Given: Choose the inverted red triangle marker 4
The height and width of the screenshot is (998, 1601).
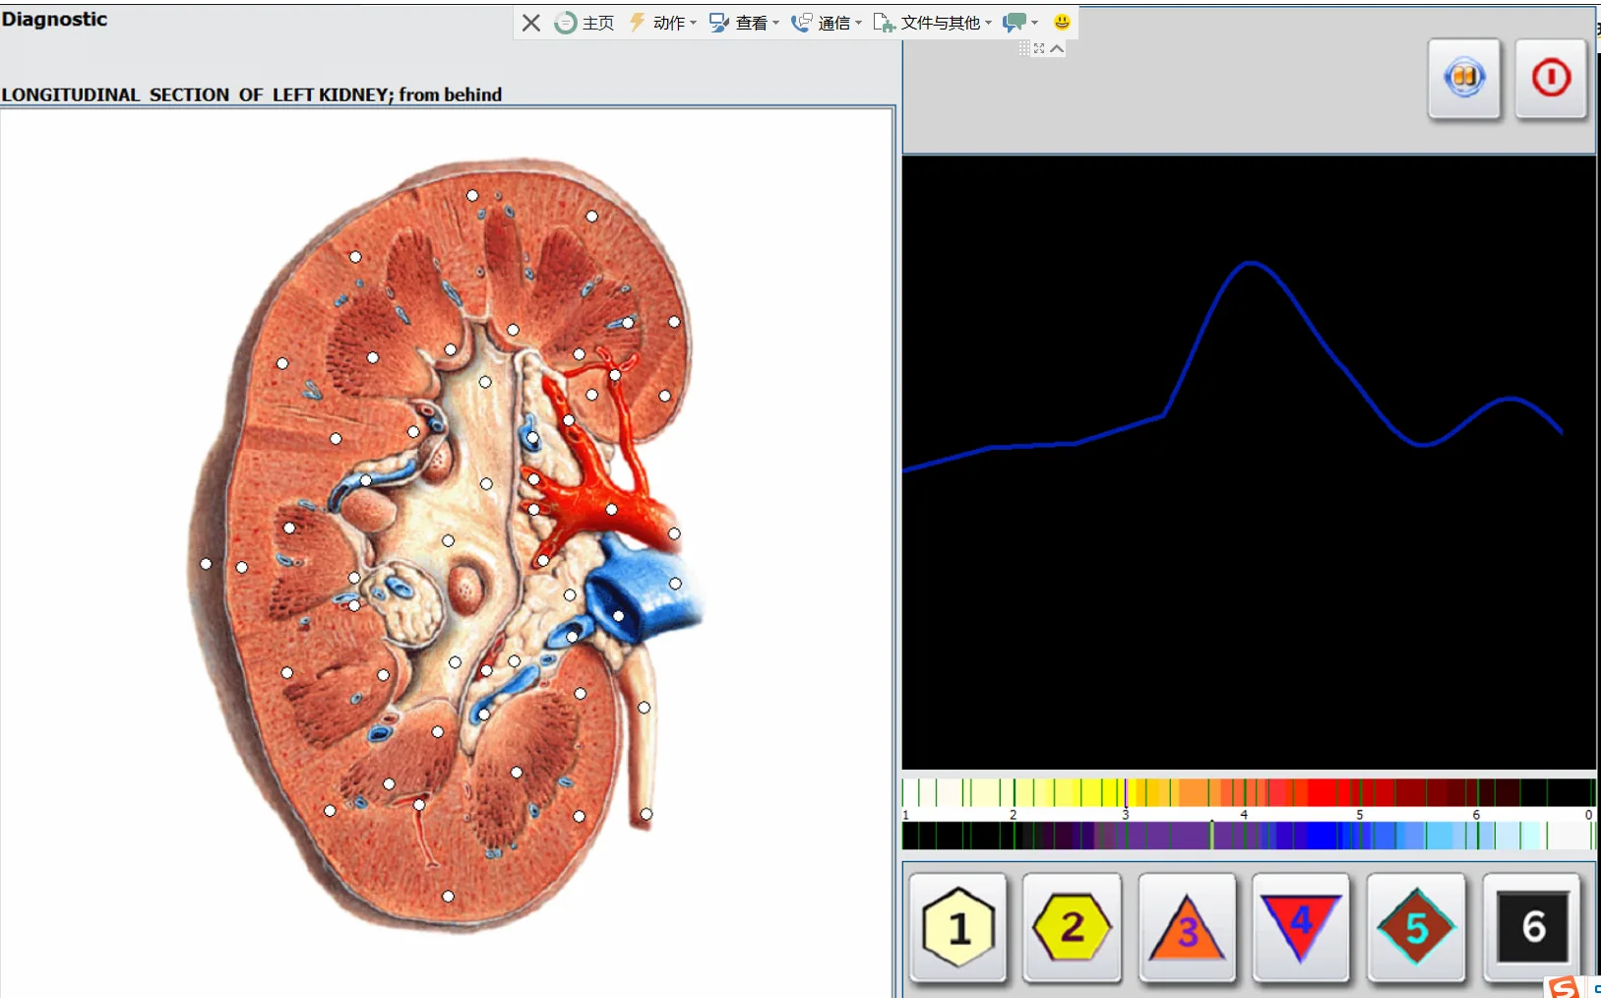Looking at the screenshot, I should [x=1301, y=927].
